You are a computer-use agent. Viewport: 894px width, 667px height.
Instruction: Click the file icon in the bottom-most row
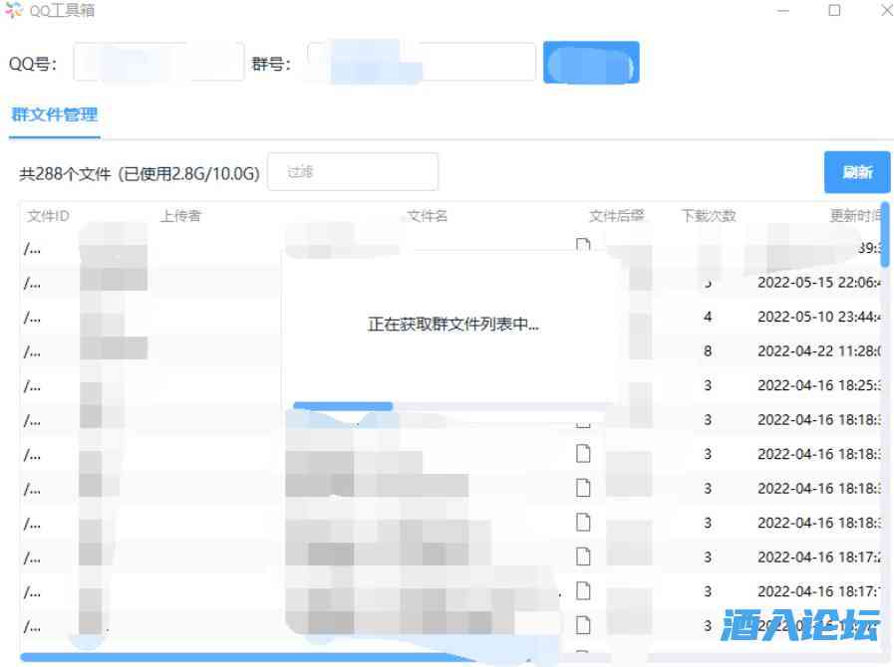point(583,625)
